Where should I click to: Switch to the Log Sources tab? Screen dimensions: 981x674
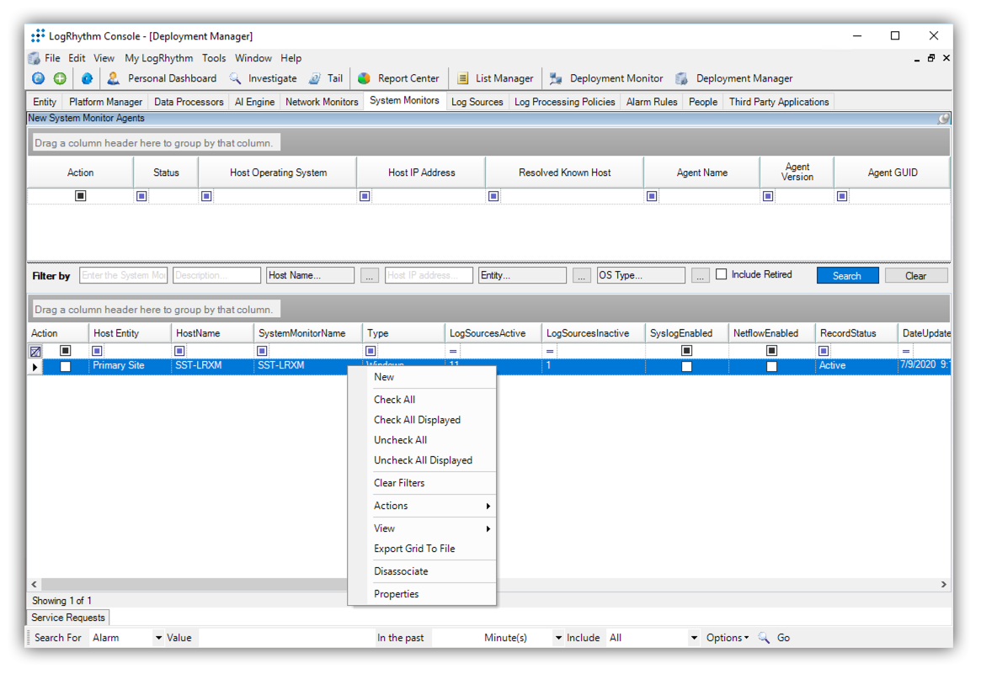tap(477, 102)
